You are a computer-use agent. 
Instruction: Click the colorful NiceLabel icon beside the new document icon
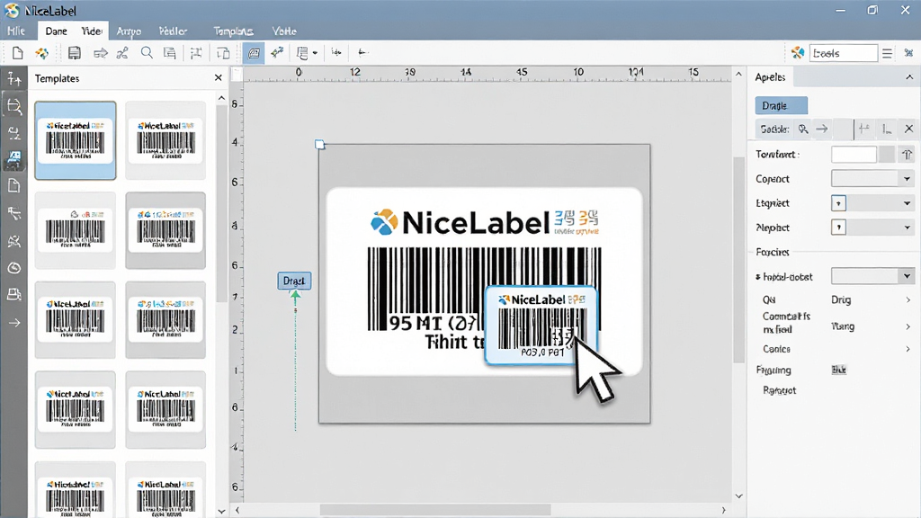pos(41,53)
